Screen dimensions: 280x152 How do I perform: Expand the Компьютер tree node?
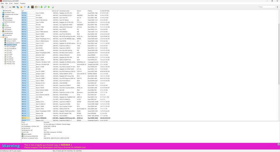coord(1,11)
